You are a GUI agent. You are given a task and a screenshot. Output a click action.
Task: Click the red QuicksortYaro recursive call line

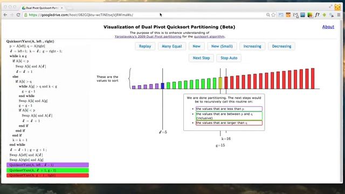pos(48,175)
